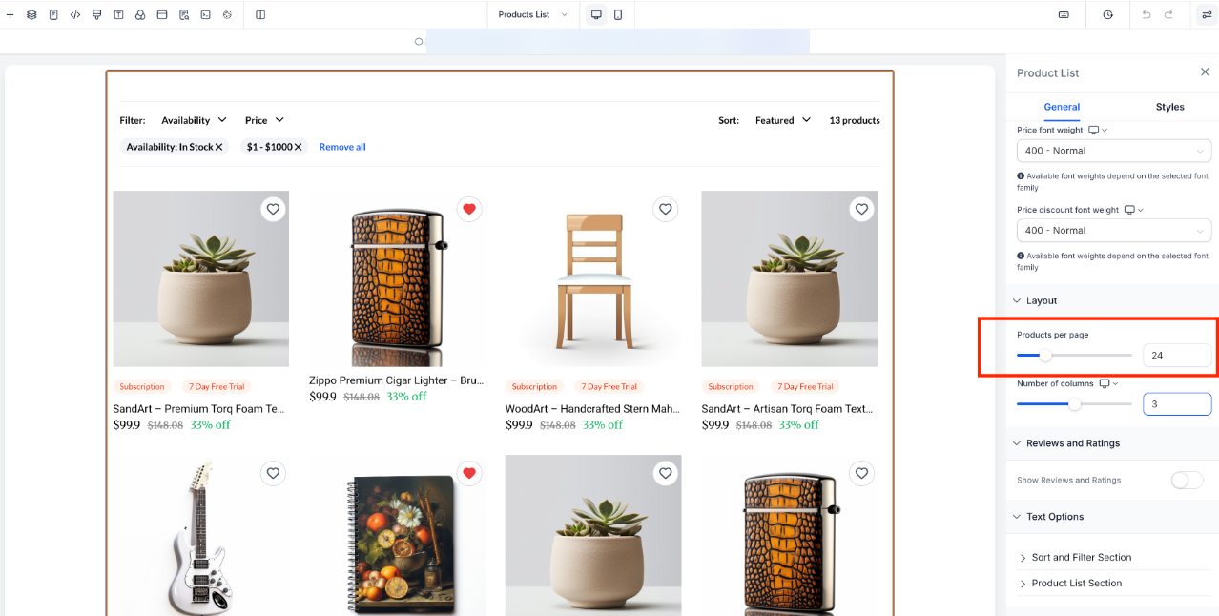Click the Number of columns value field
Screen dimensions: 1219x616
[x=1177, y=404]
